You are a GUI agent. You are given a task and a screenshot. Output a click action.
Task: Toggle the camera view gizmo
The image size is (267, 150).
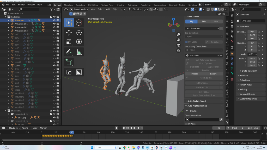pyautogui.click(x=178, y=45)
